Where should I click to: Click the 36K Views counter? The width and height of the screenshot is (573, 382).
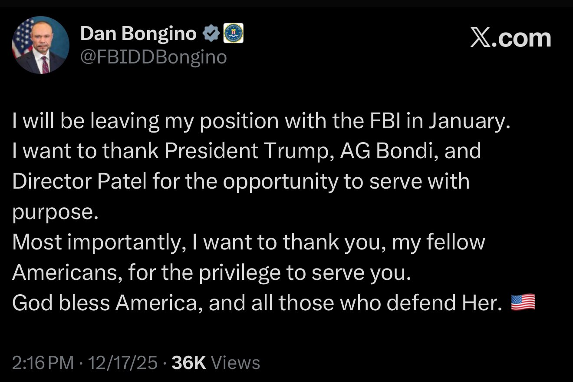[188, 361]
